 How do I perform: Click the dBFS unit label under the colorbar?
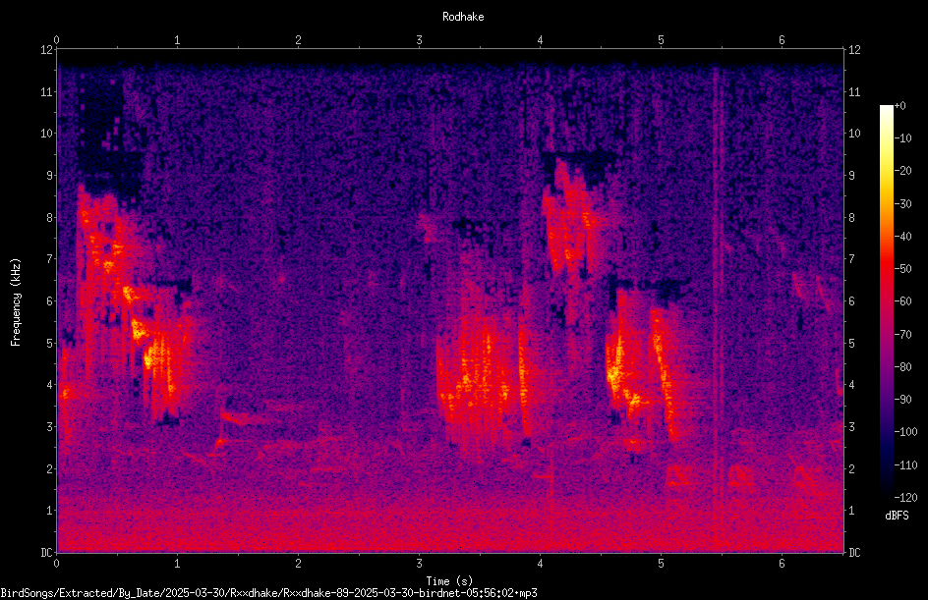[897, 516]
